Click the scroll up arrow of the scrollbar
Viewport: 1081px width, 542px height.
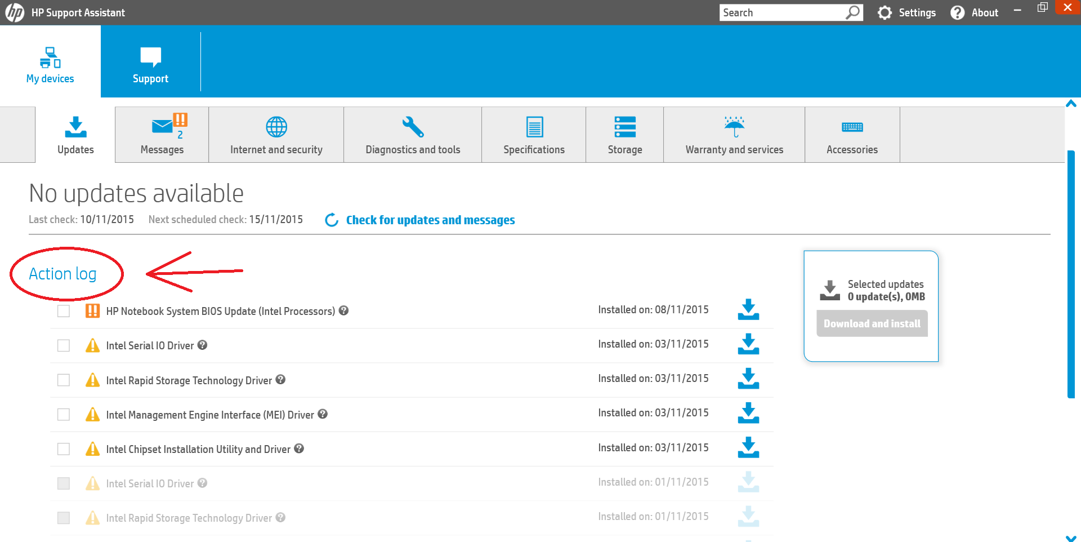click(1071, 103)
